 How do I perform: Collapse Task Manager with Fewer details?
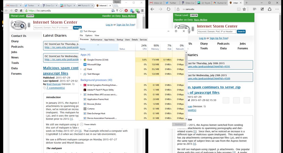(88, 124)
